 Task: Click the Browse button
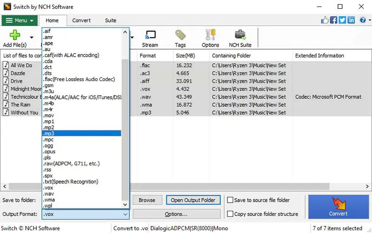click(x=147, y=200)
